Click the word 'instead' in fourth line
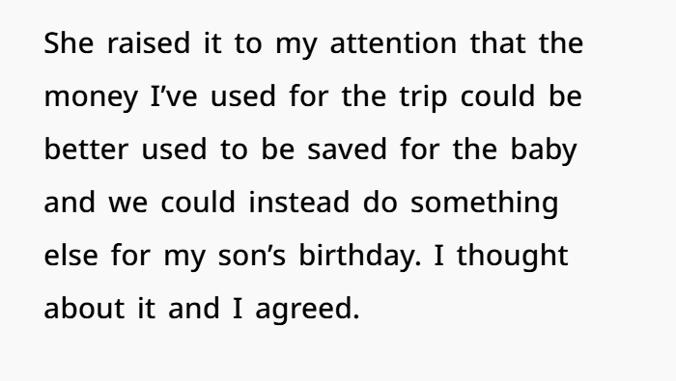This screenshot has height=381, width=676. point(299,203)
